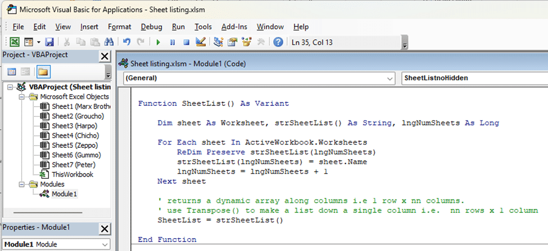Image resolution: width=548 pixels, height=251 pixels.
Task: Toggle Design Mode icon
Action: click(200, 42)
